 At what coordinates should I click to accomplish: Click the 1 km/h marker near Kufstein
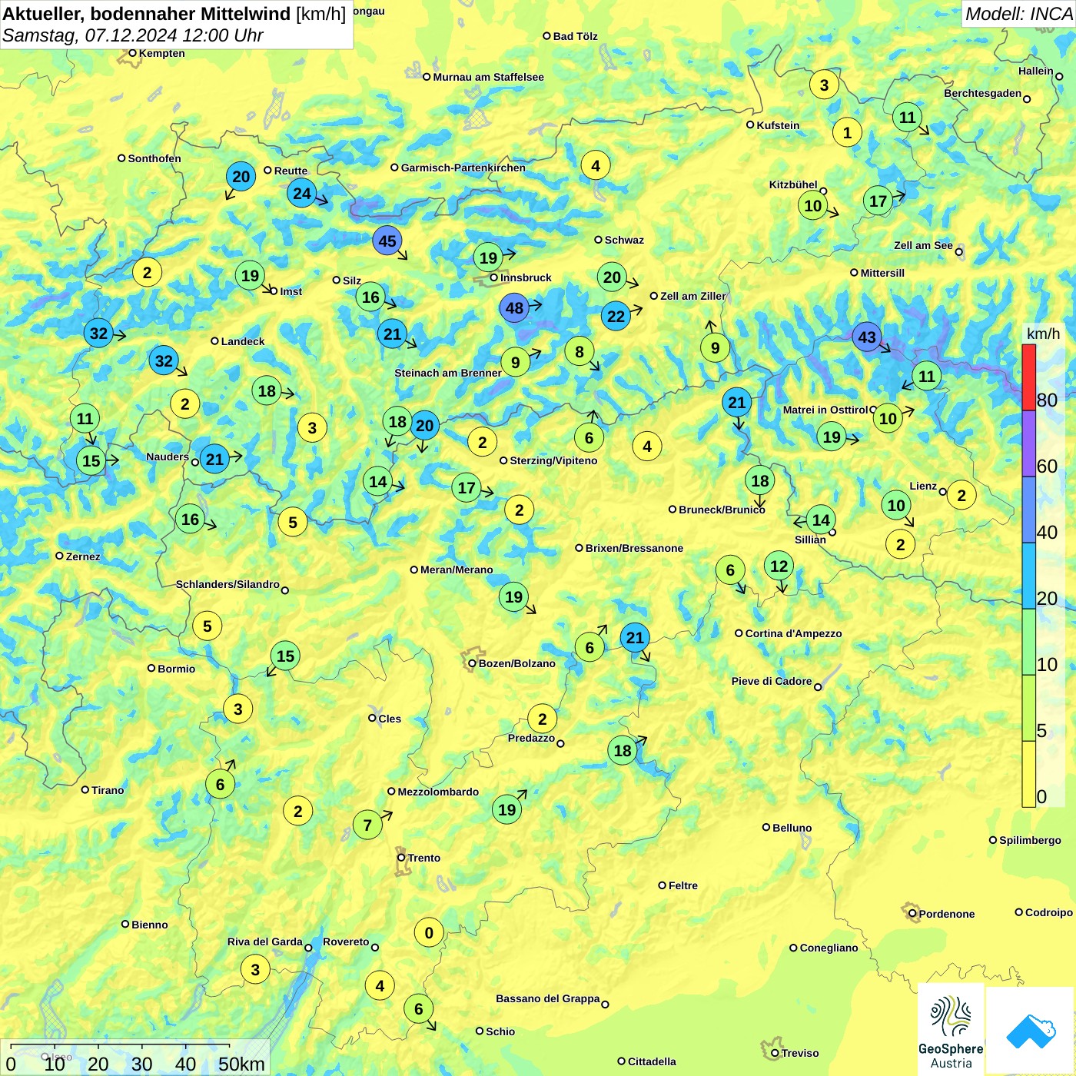click(x=847, y=132)
